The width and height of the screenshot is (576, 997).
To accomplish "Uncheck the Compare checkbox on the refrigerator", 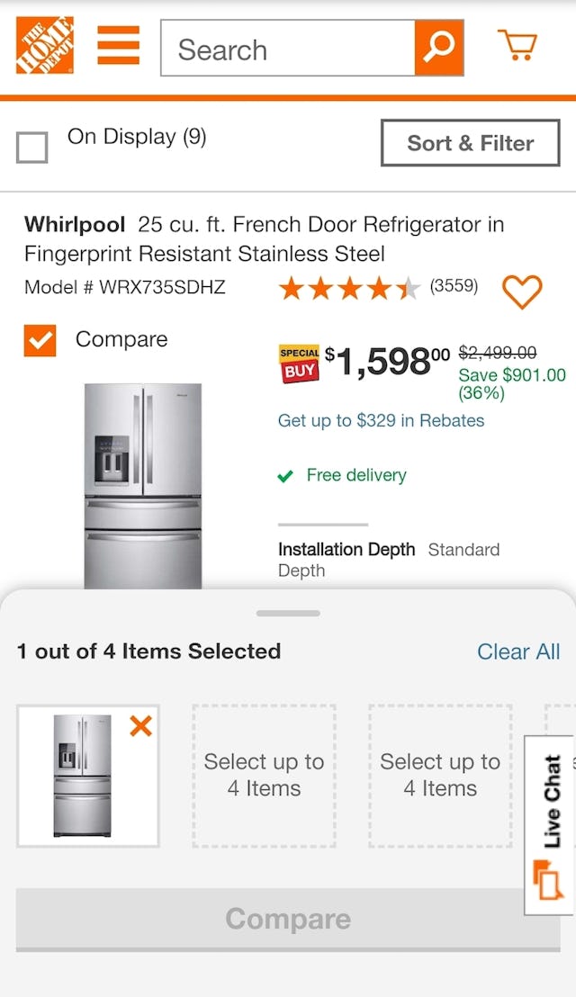I will (38, 340).
